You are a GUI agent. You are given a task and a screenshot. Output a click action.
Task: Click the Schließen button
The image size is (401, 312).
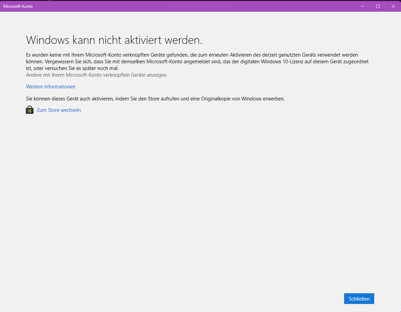[x=359, y=299]
